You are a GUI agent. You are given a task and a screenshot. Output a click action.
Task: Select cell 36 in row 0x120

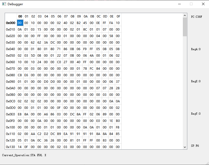click(46, 140)
